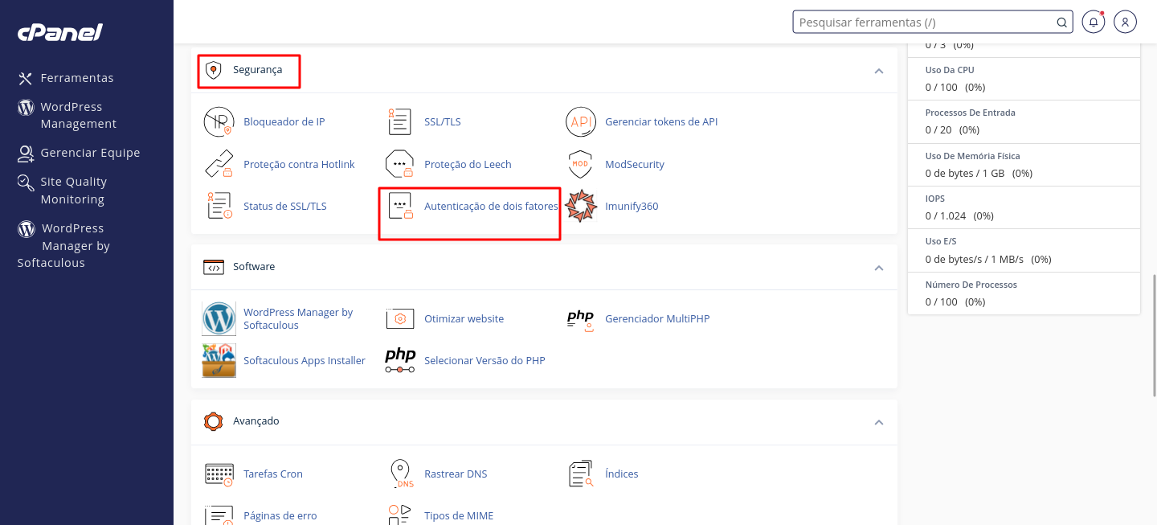The image size is (1157, 525).
Task: Click the IP Blocker (Bloqueador de IP) icon
Action: (218, 122)
